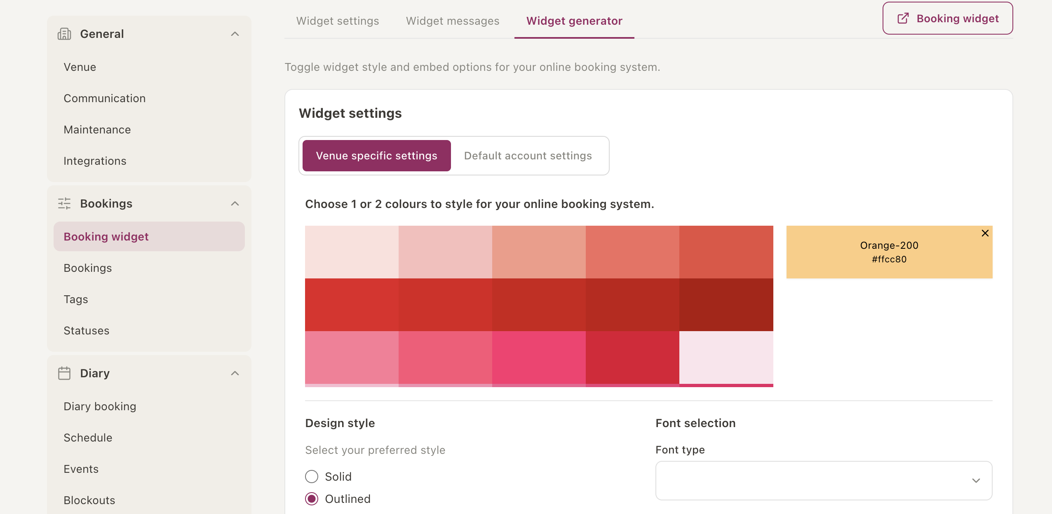Screen dimensions: 1052x514
Task: Click the Bookings sliders icon
Action: click(64, 203)
